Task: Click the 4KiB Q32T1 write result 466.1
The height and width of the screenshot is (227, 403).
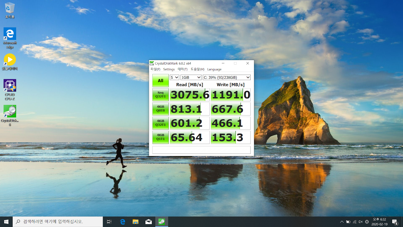Action: 231,123
